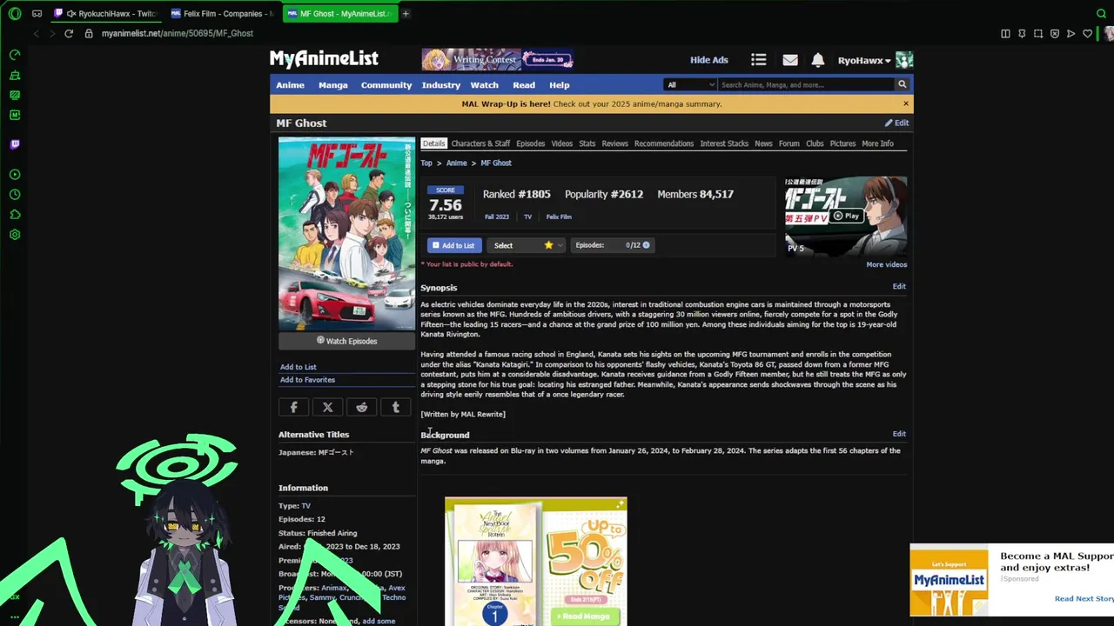
Task: Click Edit link beside Background
Action: tap(899, 434)
